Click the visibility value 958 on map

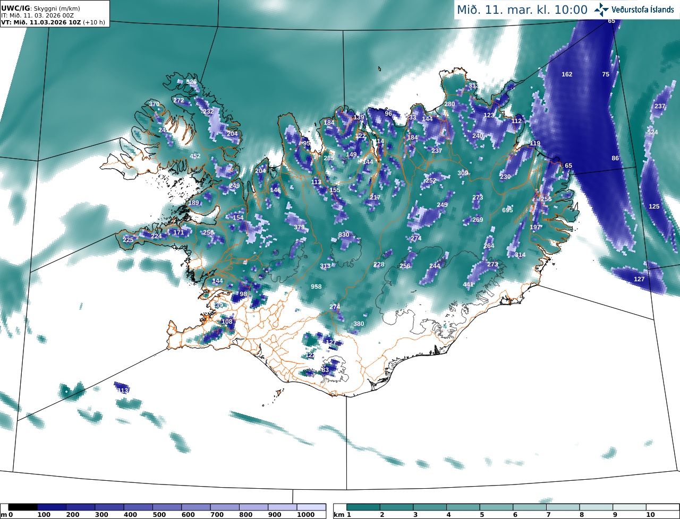[x=316, y=287]
